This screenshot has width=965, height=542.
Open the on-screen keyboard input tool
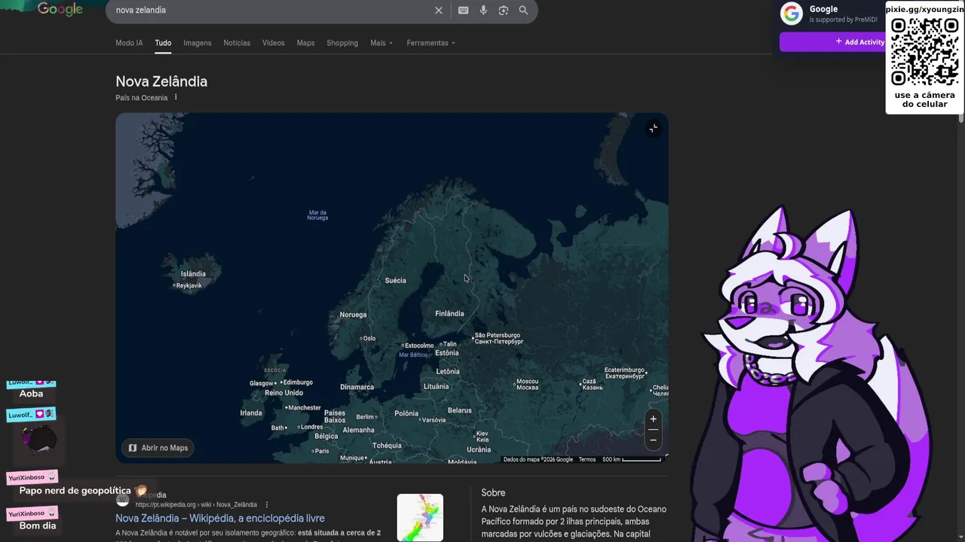pos(463,11)
